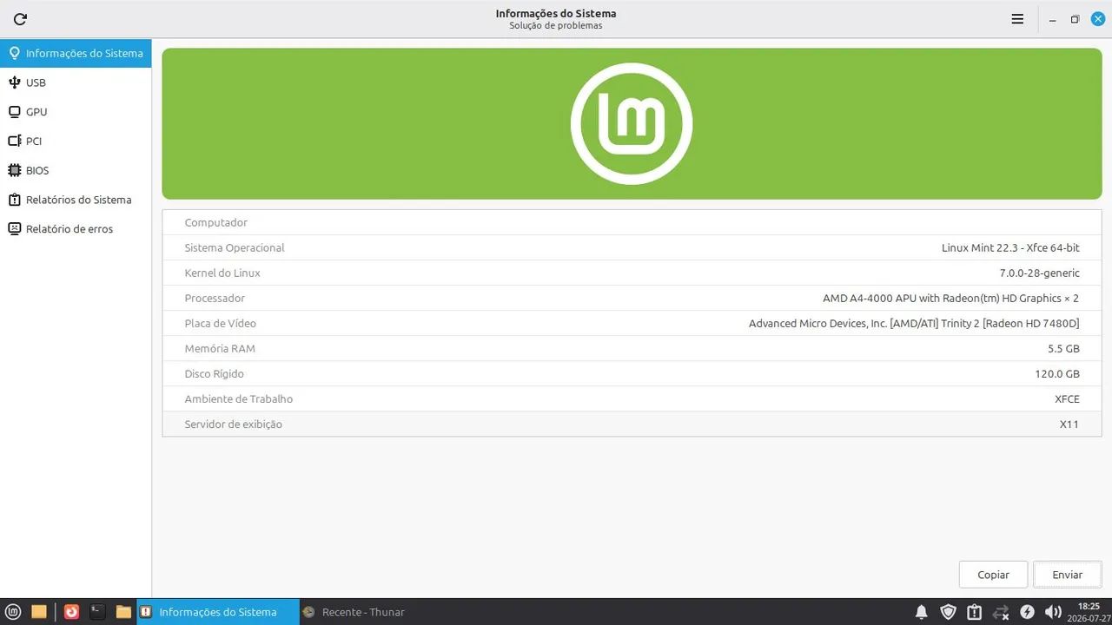Viewport: 1112px width, 625px height.
Task: Click the Processador label
Action: 215,298
